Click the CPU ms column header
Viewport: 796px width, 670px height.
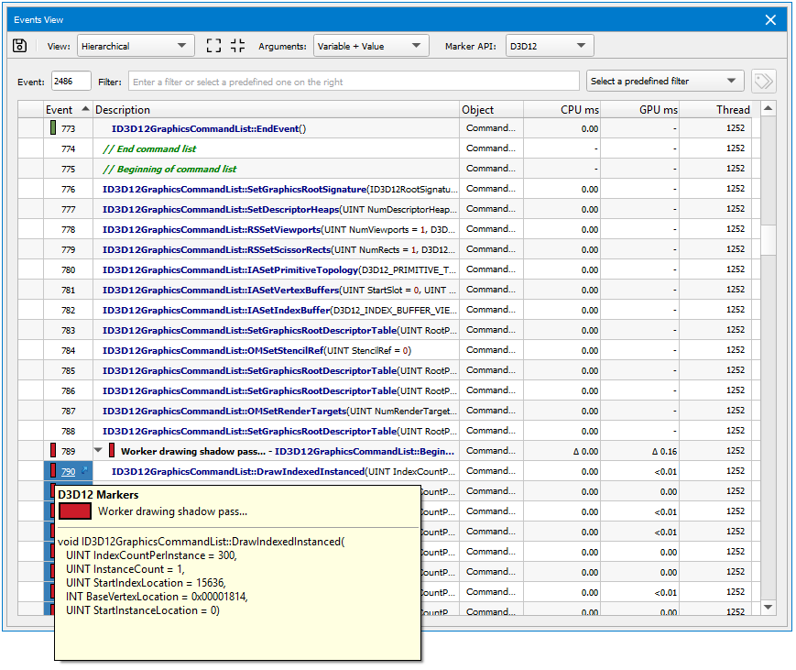point(578,110)
